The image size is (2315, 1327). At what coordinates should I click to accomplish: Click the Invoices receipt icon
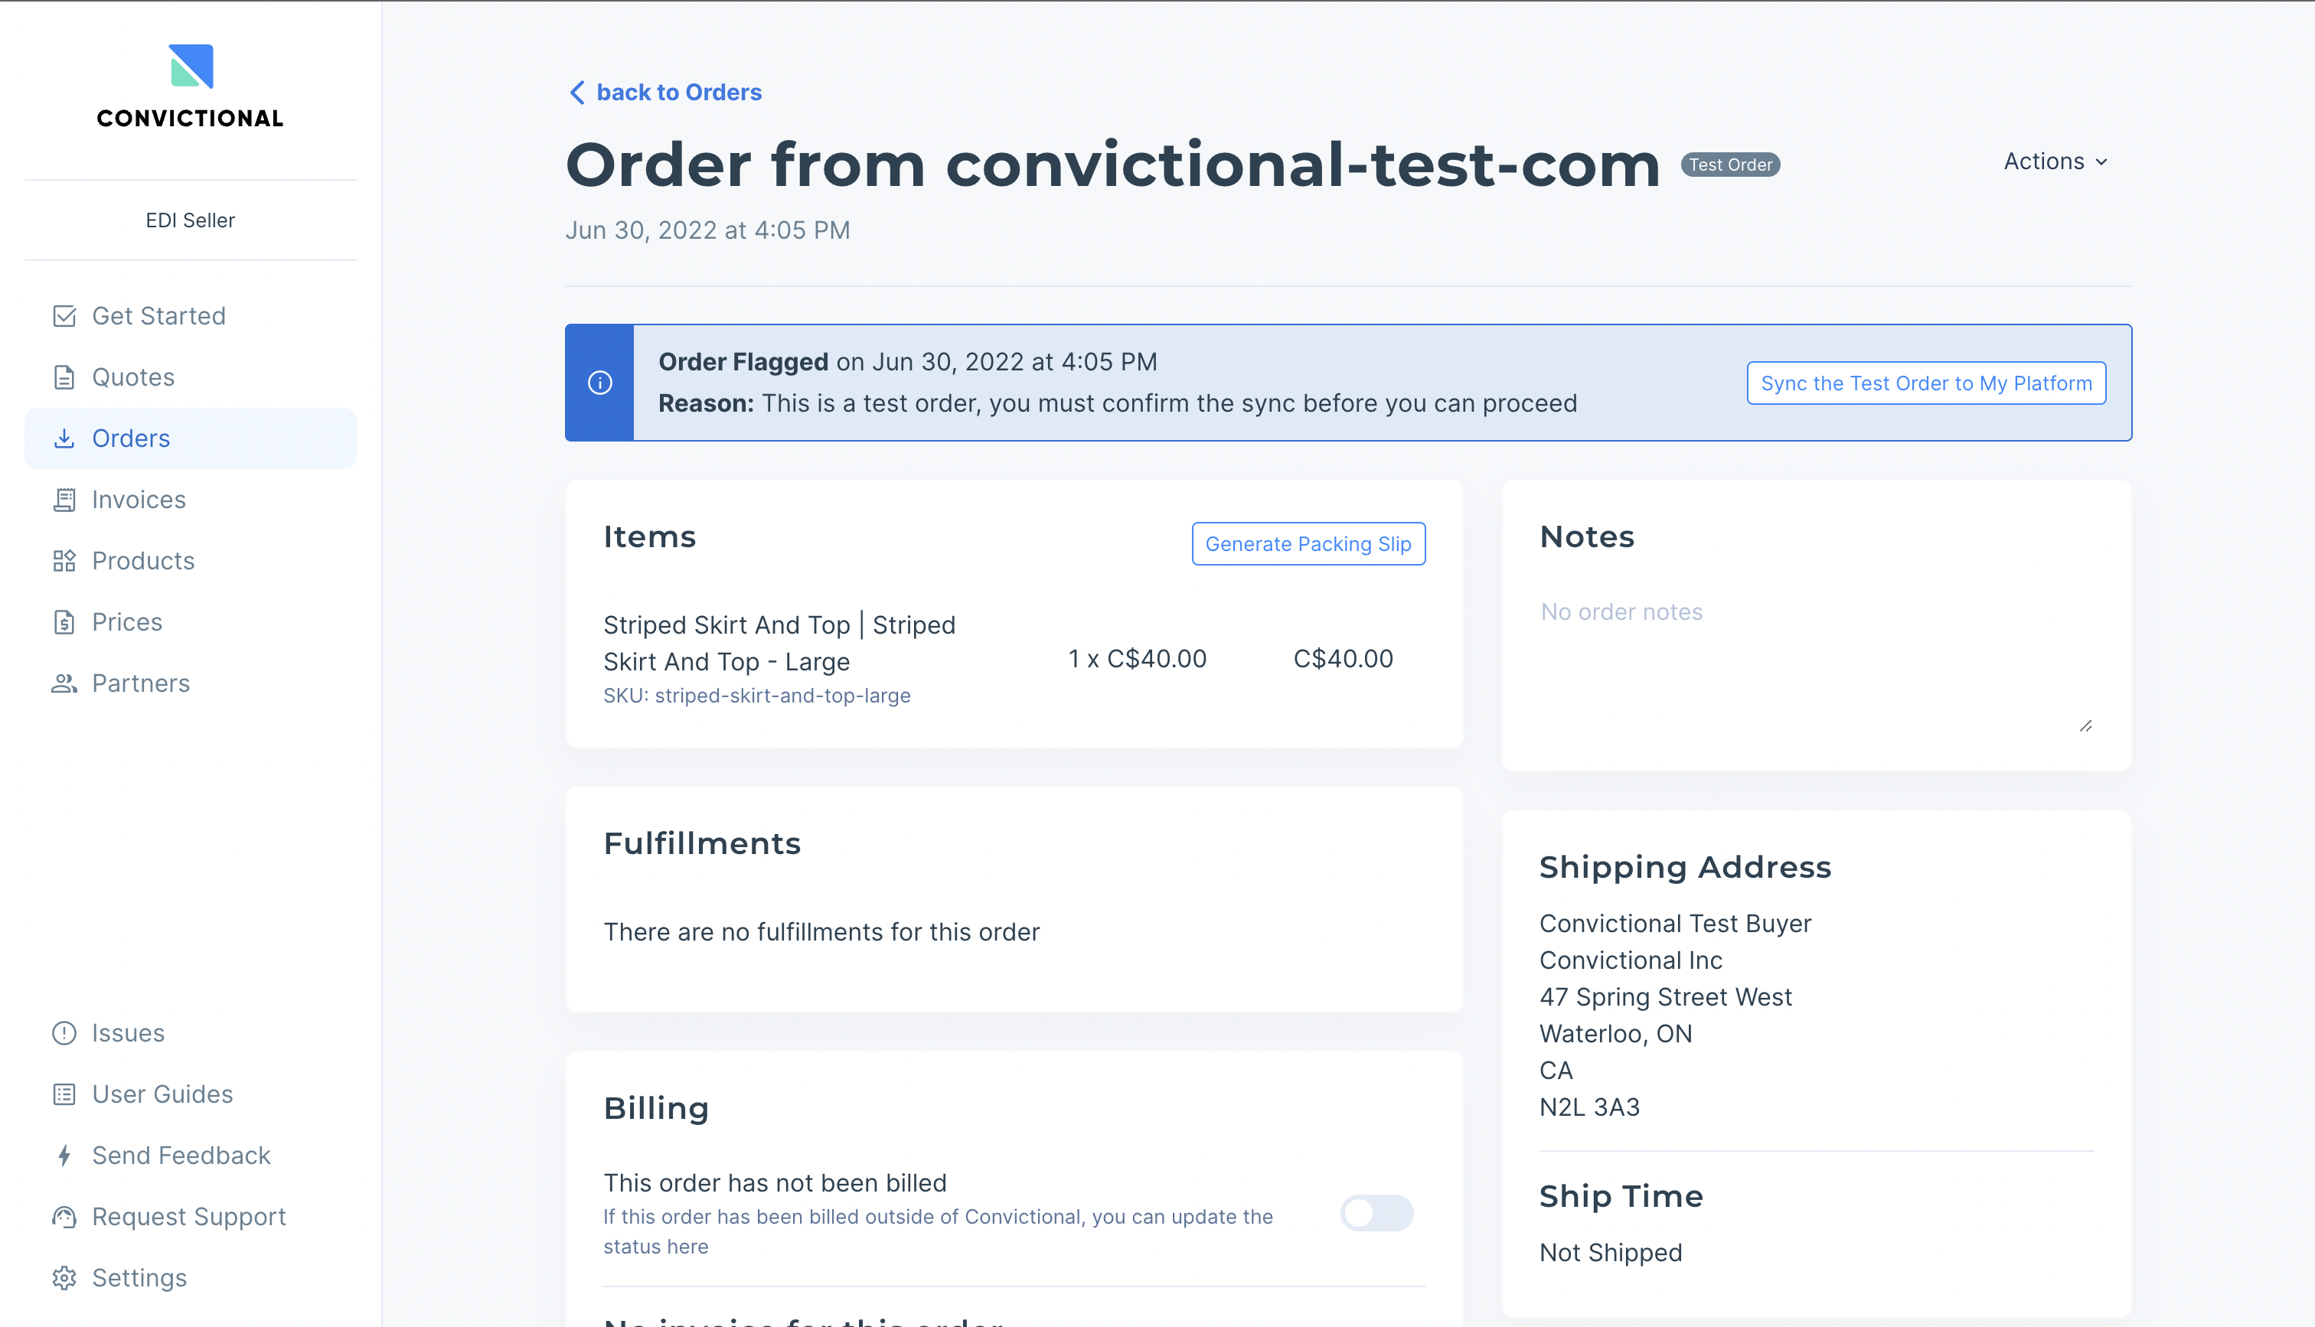click(64, 500)
